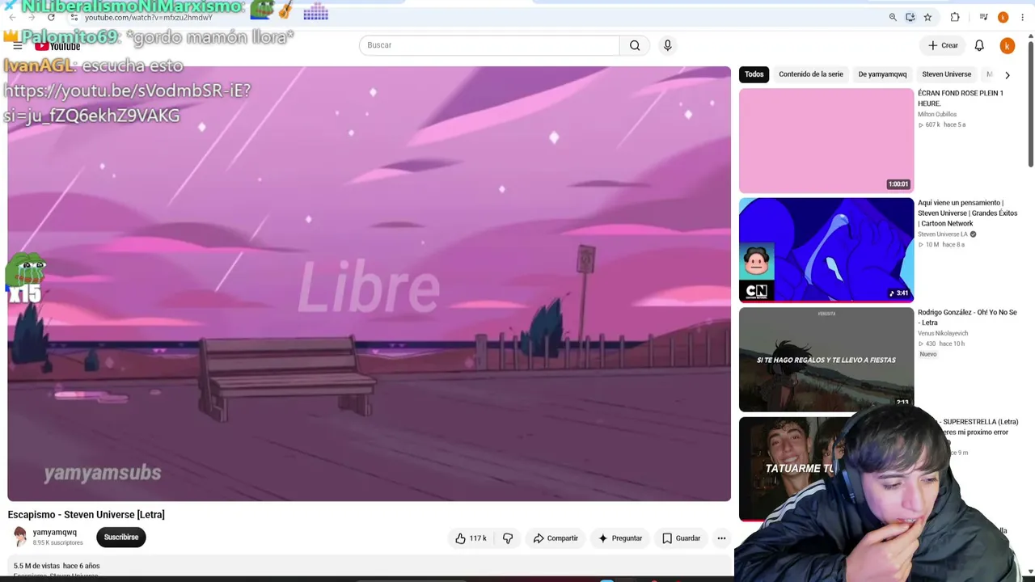Click the address bar URL
Image resolution: width=1035 pixels, height=582 pixels.
coord(149,17)
